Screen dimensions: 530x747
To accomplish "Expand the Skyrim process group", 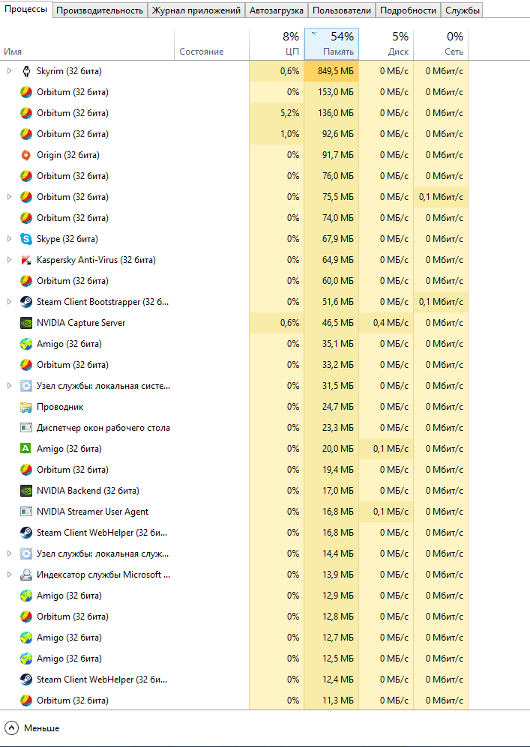I will tap(9, 71).
